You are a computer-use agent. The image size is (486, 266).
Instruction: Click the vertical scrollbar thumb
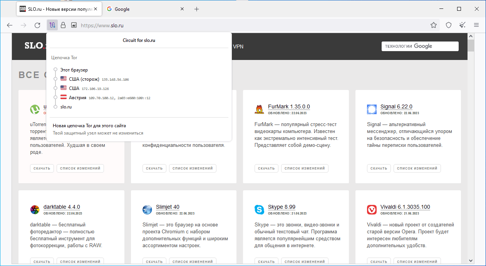(471, 45)
